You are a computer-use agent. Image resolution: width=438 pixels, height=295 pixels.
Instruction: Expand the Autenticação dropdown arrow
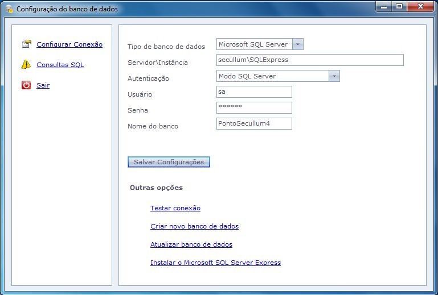334,76
